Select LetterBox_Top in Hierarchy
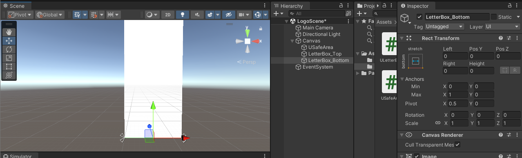 [x=325, y=54]
